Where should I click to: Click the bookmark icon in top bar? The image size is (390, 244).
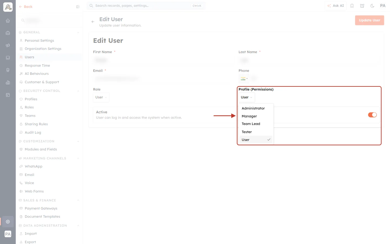tap(352, 6)
